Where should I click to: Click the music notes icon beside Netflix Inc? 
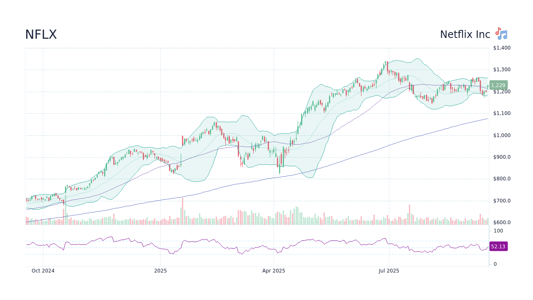(501, 34)
